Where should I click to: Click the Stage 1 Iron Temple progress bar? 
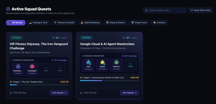[x=39, y=85]
